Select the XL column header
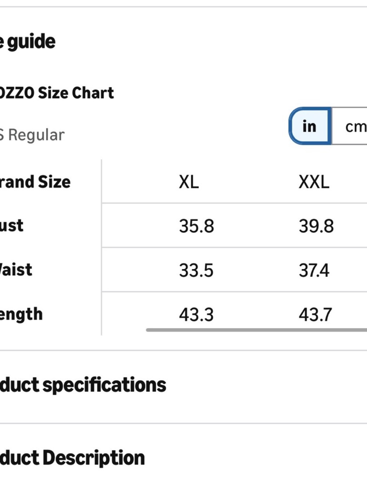 pyautogui.click(x=189, y=182)
